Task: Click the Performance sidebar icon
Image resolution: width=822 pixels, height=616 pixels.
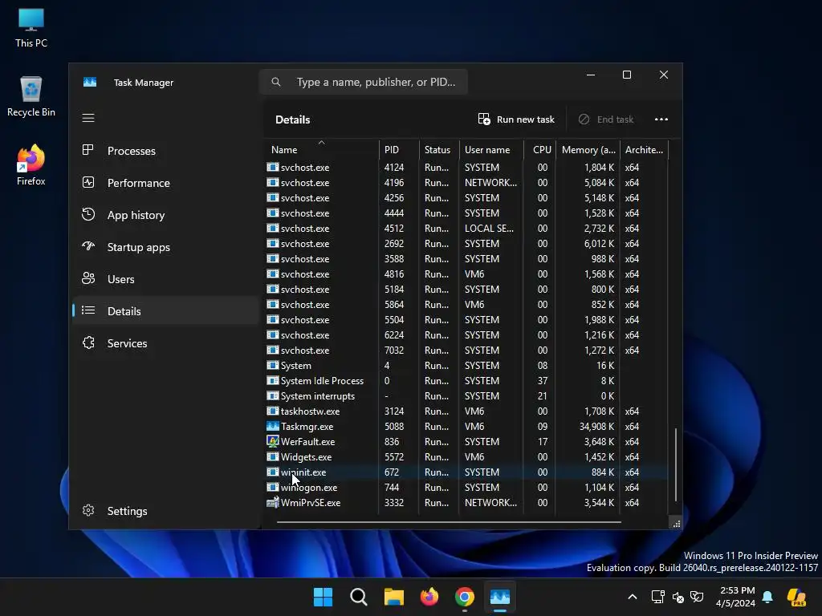Action: (x=88, y=182)
